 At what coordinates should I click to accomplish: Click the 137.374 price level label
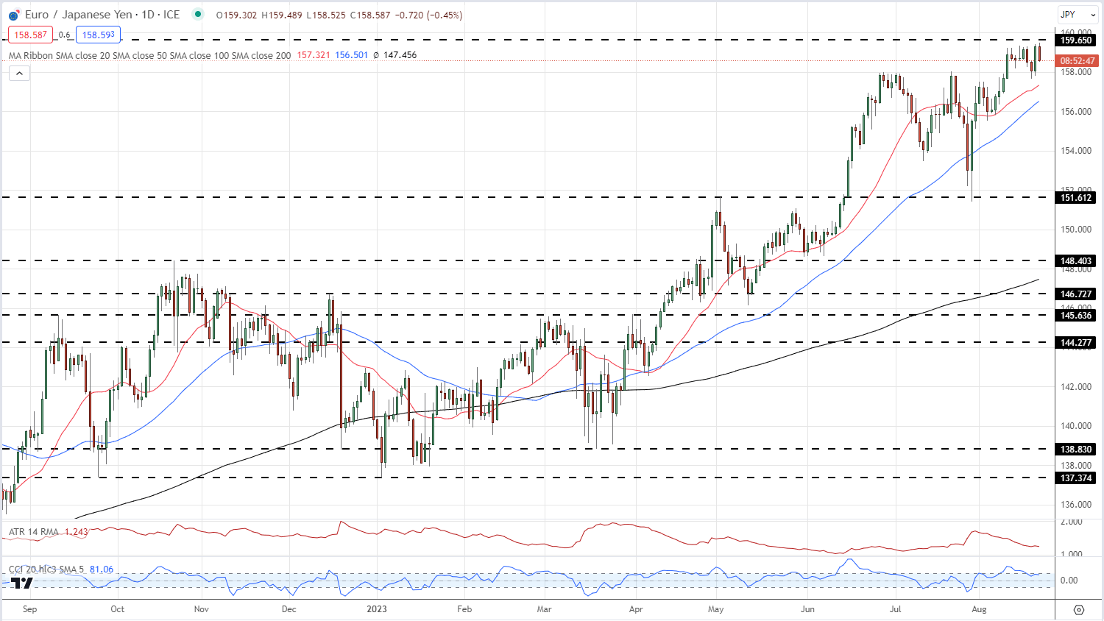[1076, 478]
